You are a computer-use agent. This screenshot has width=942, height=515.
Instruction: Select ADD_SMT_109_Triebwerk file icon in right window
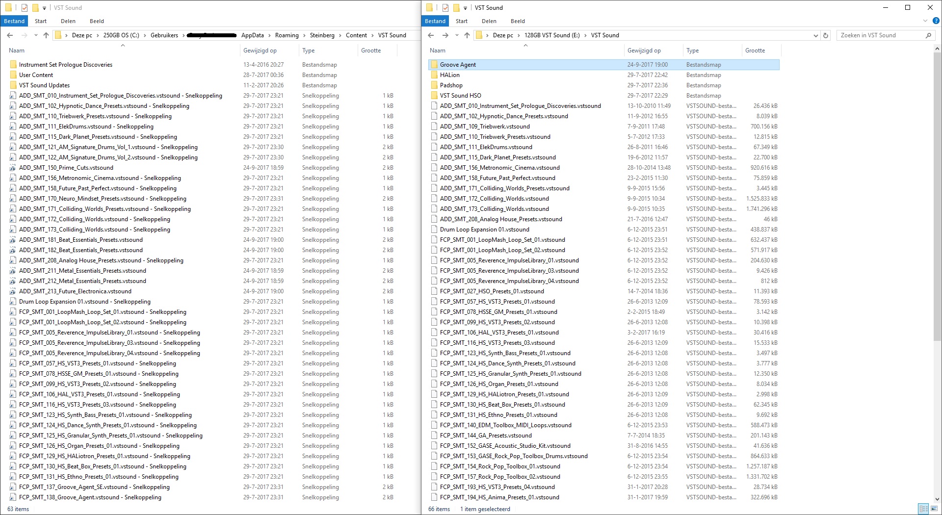434,127
